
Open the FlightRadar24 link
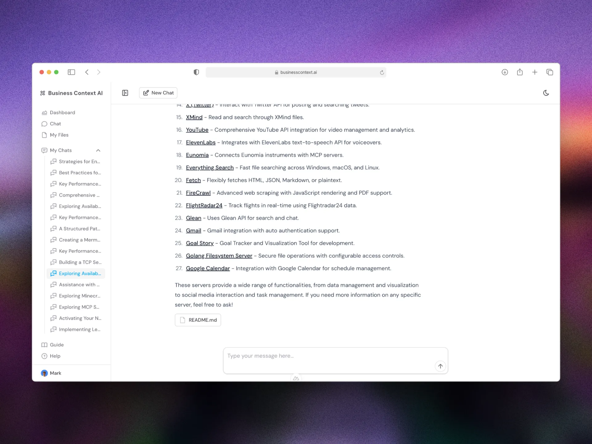204,206
